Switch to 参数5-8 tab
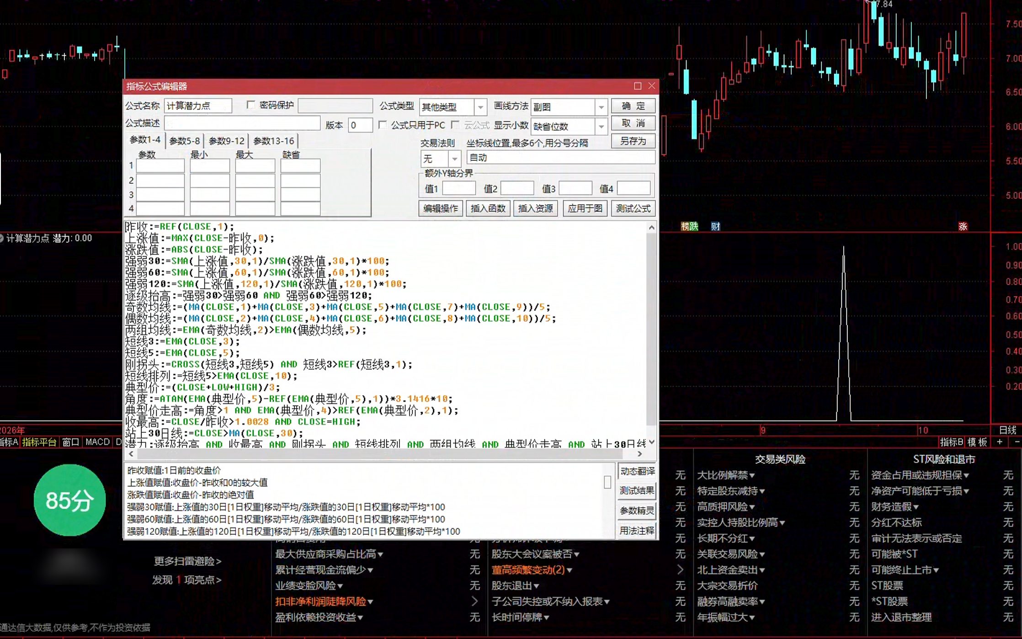 (x=184, y=141)
